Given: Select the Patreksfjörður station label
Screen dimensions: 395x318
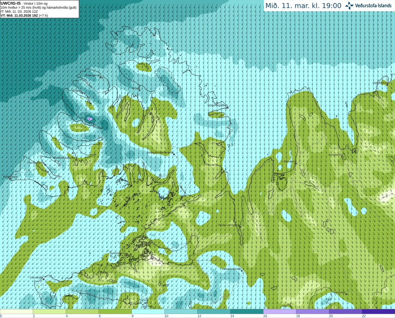Looking at the screenshot, I should pyautogui.click(x=36, y=162).
